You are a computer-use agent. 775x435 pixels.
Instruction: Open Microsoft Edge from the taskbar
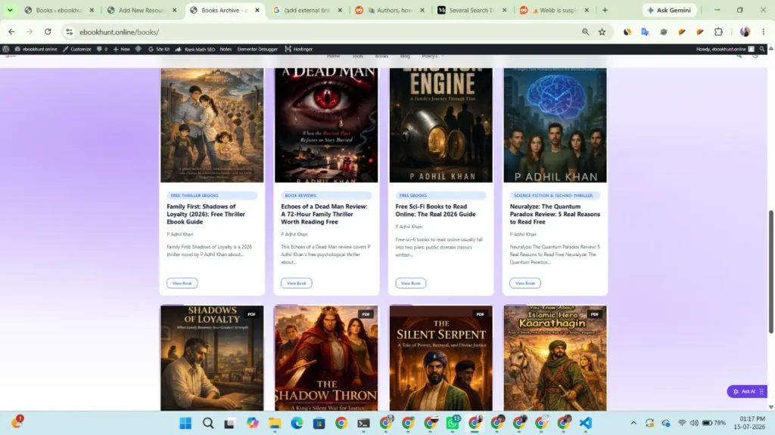(297, 423)
